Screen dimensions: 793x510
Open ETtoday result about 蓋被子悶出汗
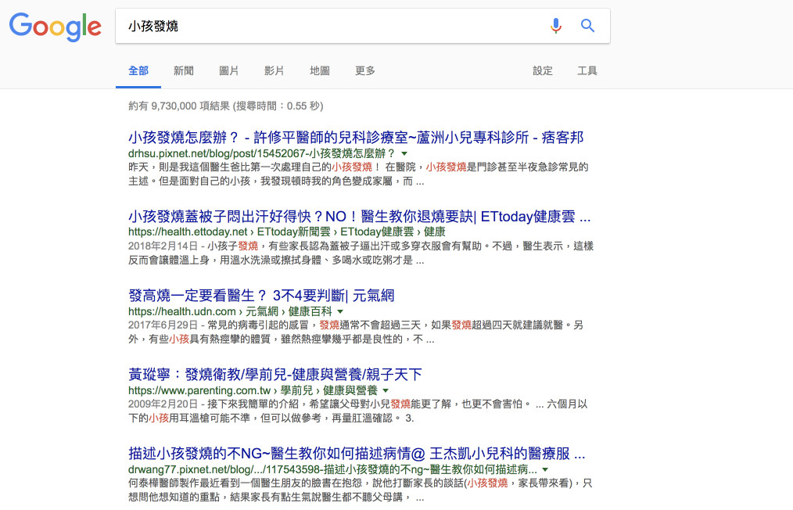pos(359,217)
